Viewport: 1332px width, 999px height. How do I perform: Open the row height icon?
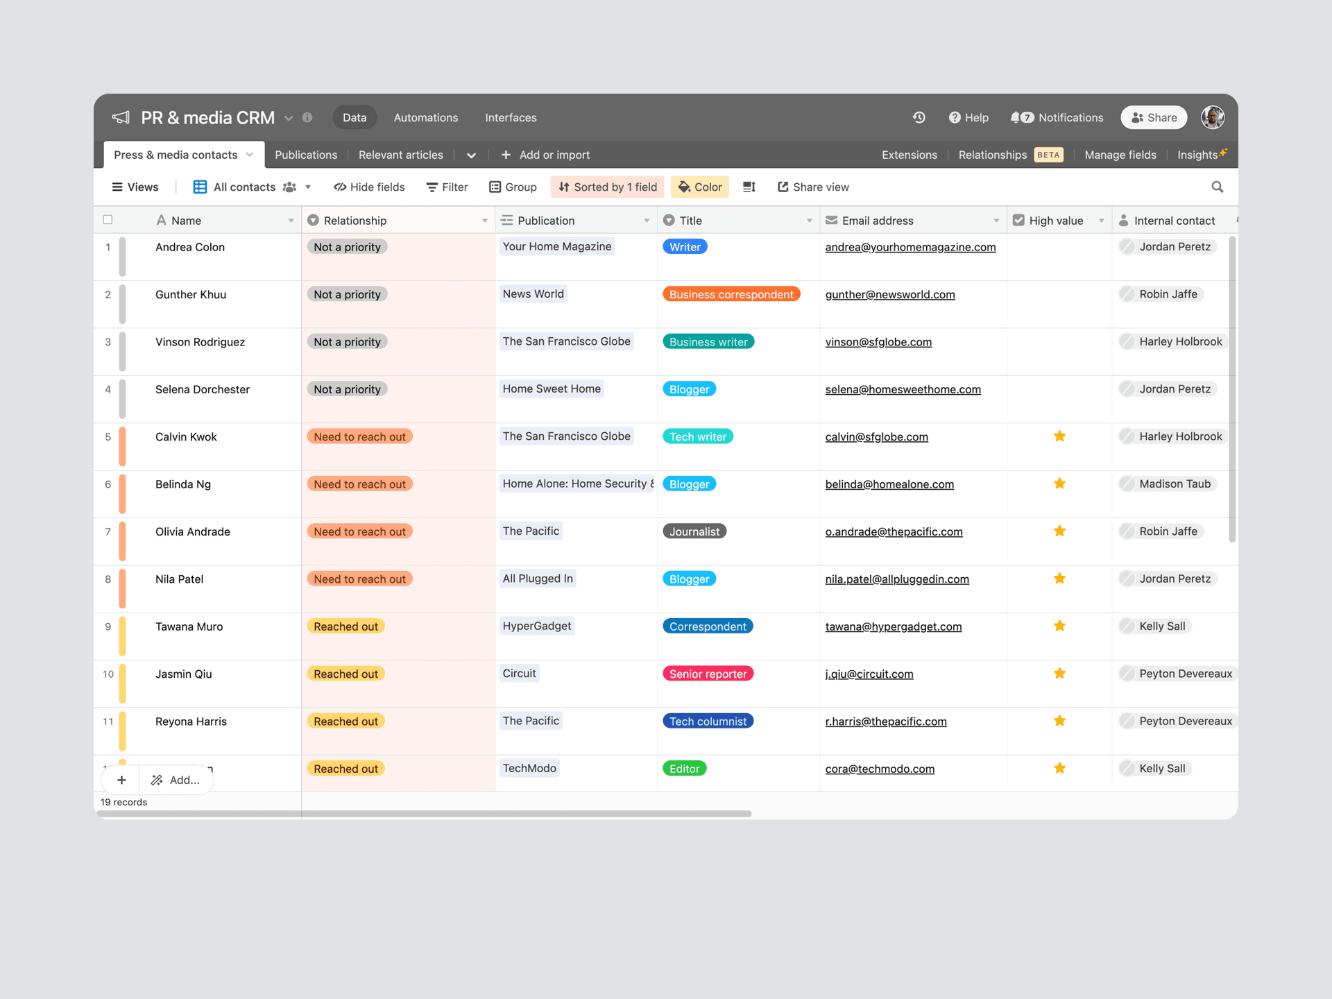(749, 187)
